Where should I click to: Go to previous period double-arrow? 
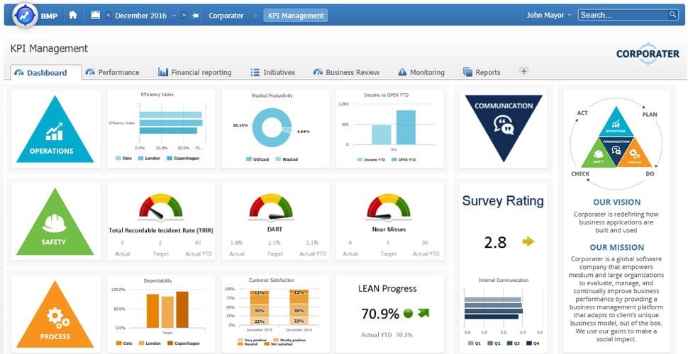point(109,15)
